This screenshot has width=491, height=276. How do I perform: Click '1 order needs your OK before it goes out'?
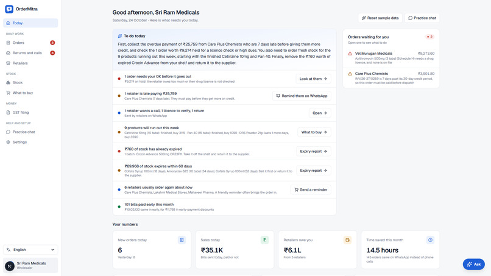coord(158,76)
